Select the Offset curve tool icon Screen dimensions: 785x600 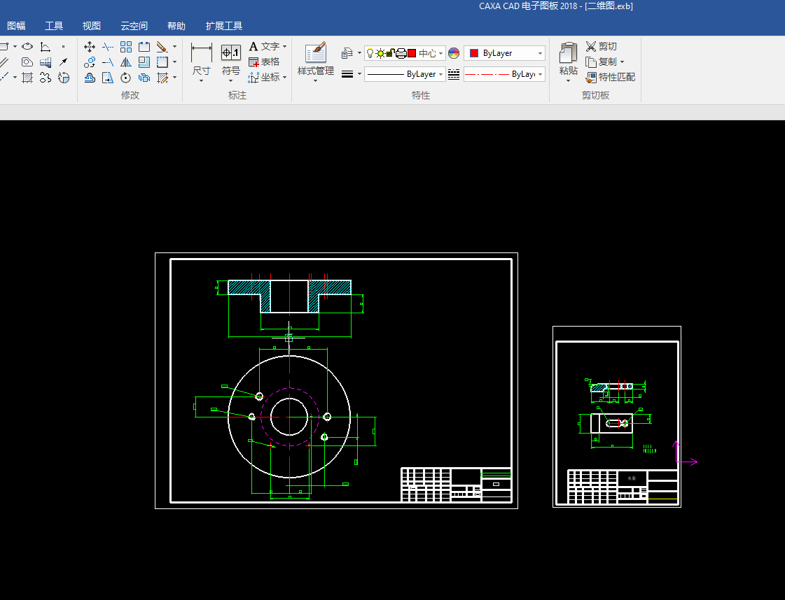pos(90,78)
